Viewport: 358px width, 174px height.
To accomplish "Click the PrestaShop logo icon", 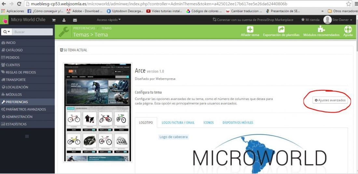I will pyautogui.click(x=4, y=20).
